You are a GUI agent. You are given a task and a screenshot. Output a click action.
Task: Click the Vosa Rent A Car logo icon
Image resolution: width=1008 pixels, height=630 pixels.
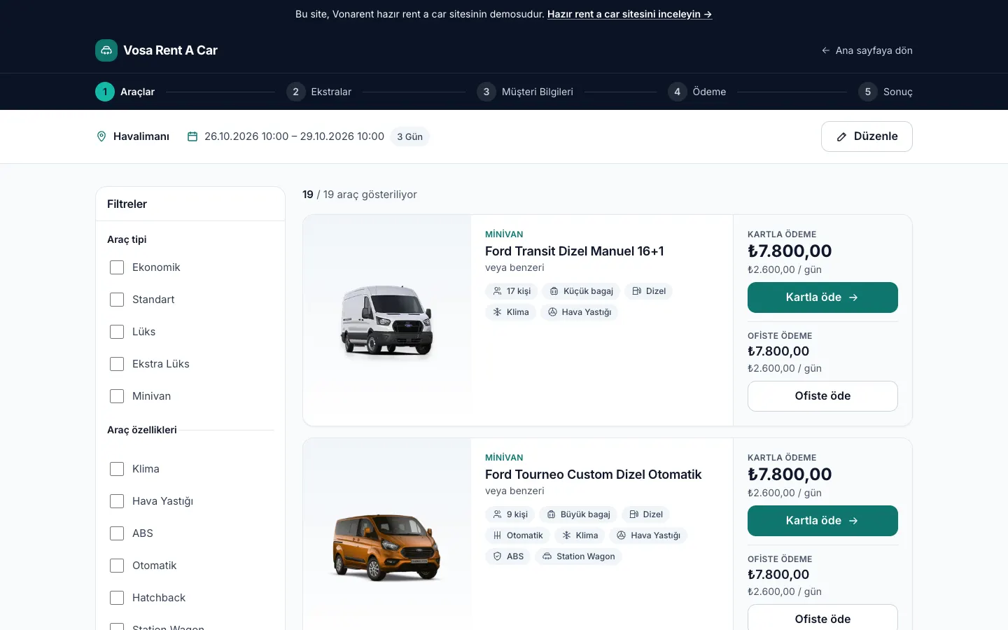(x=106, y=50)
